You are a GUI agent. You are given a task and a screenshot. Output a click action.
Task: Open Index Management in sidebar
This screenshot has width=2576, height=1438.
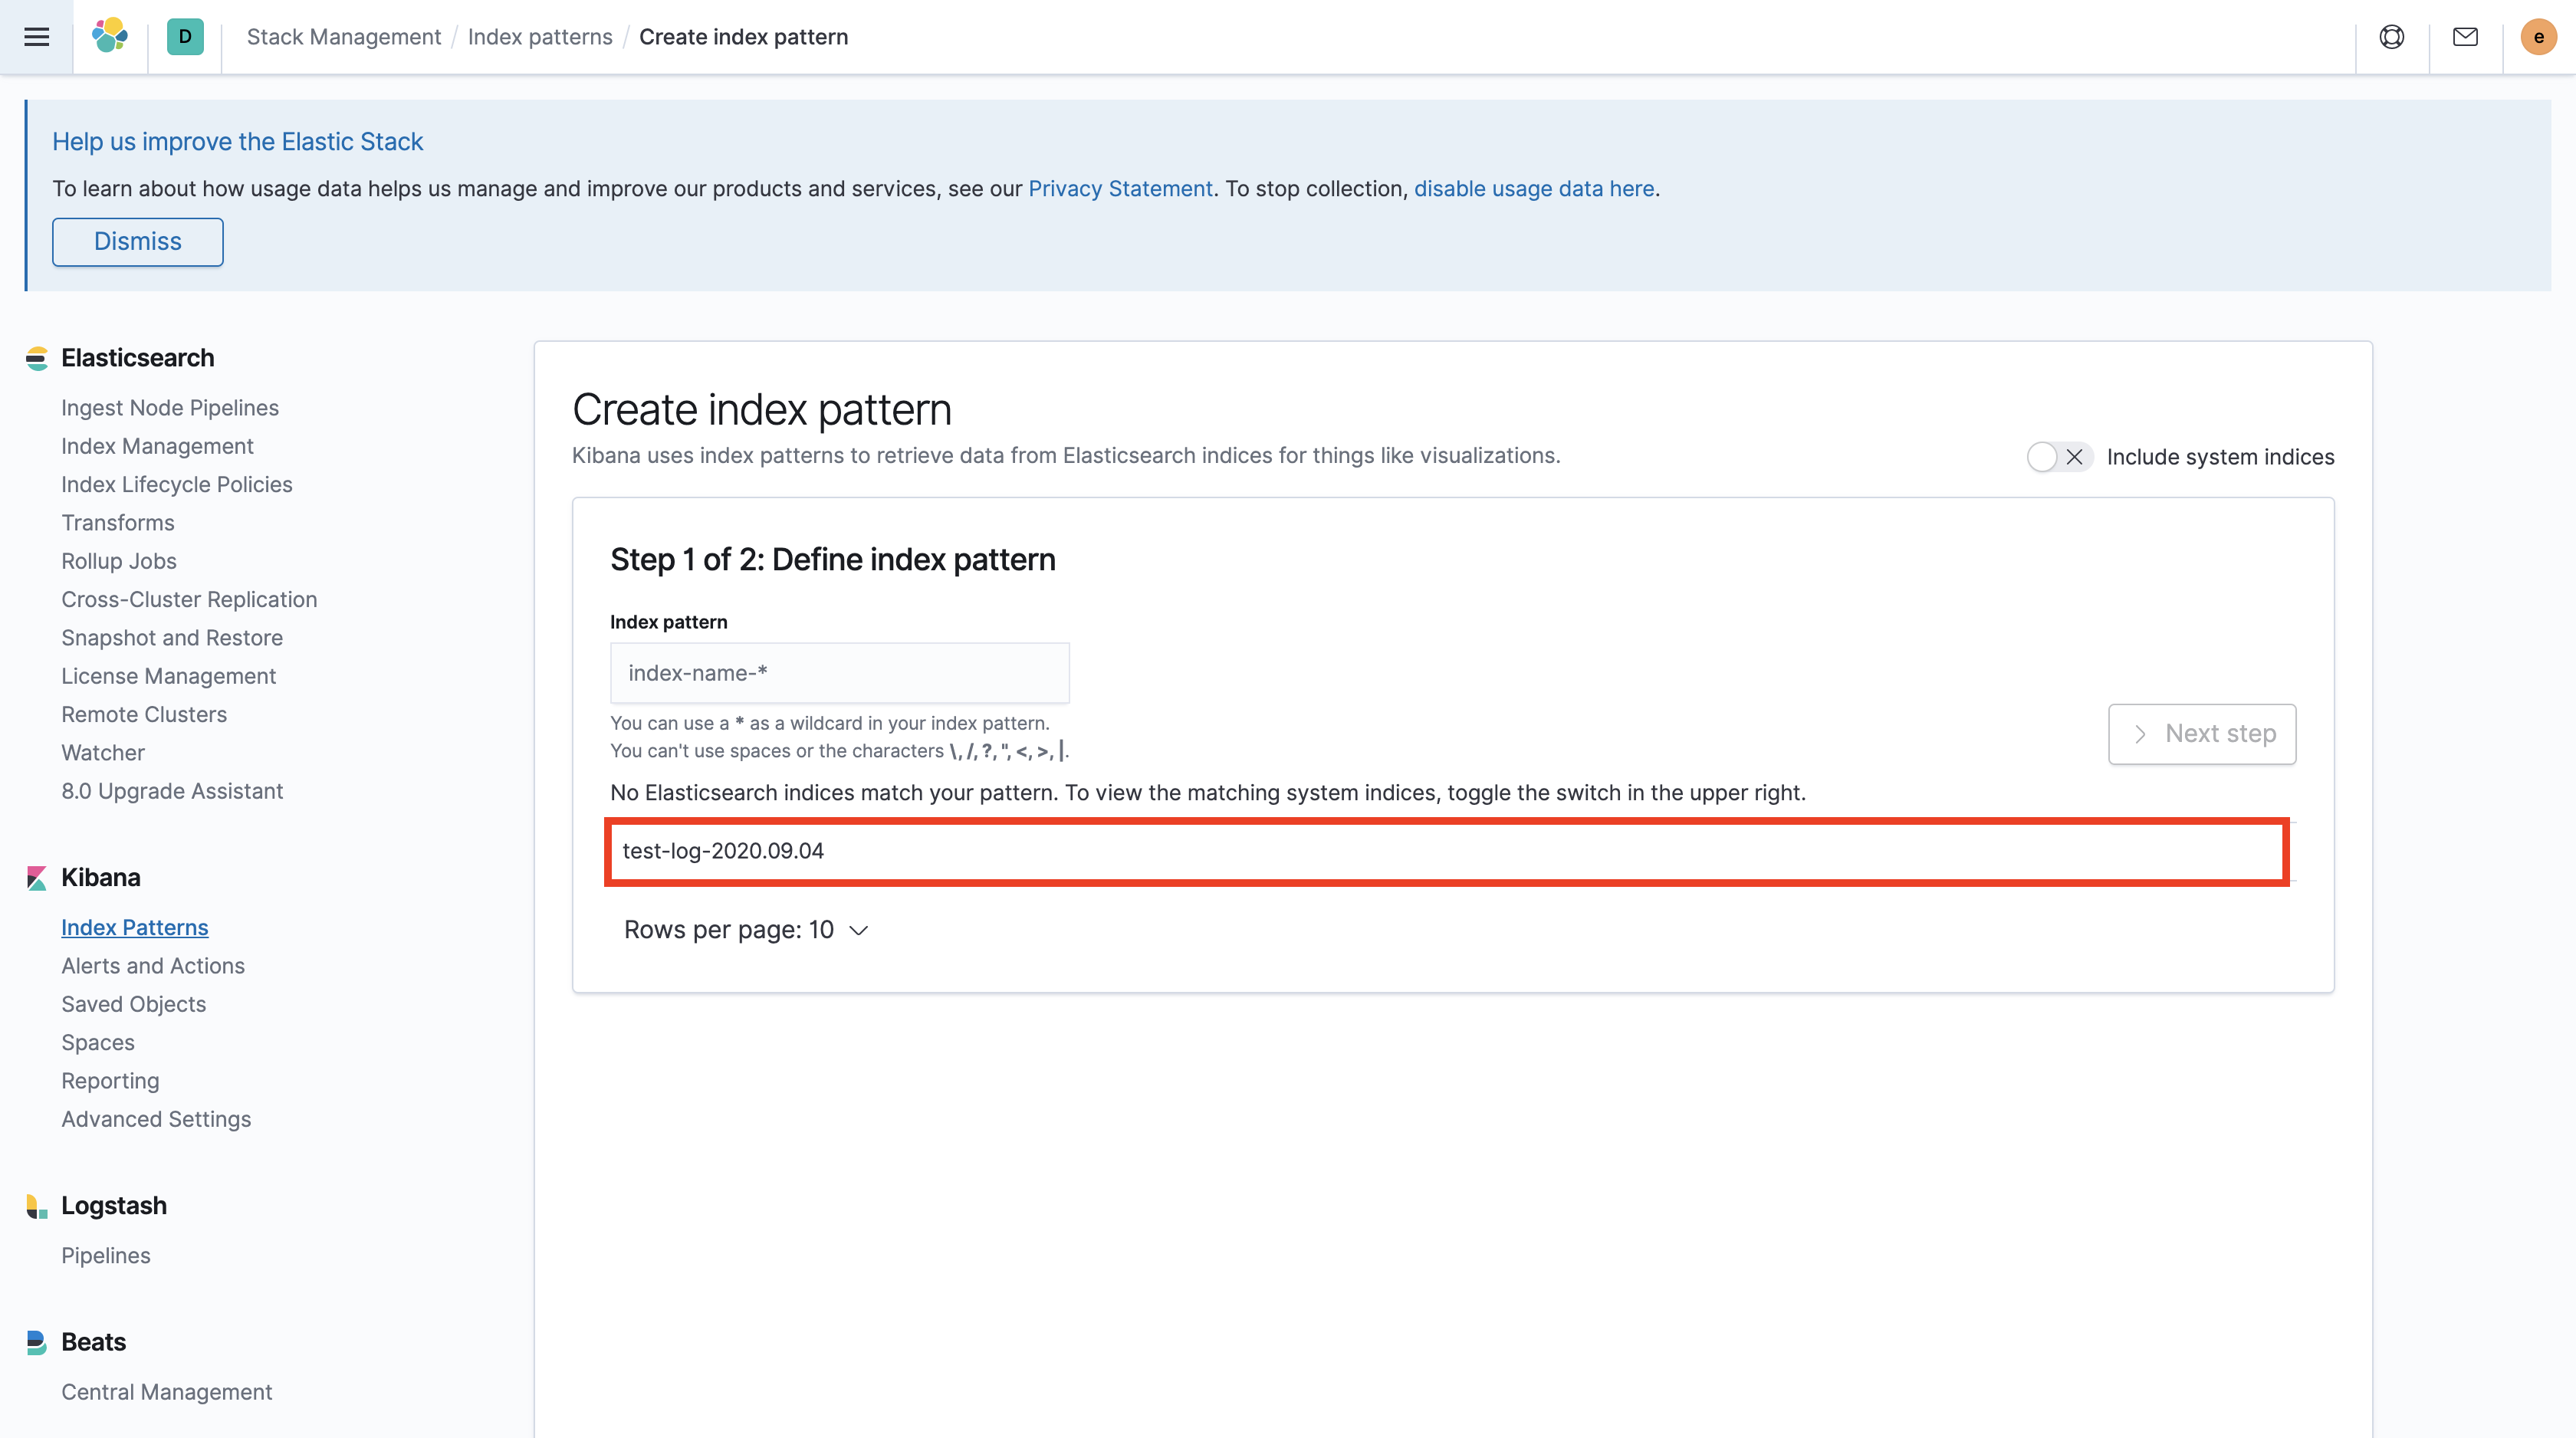[157, 446]
